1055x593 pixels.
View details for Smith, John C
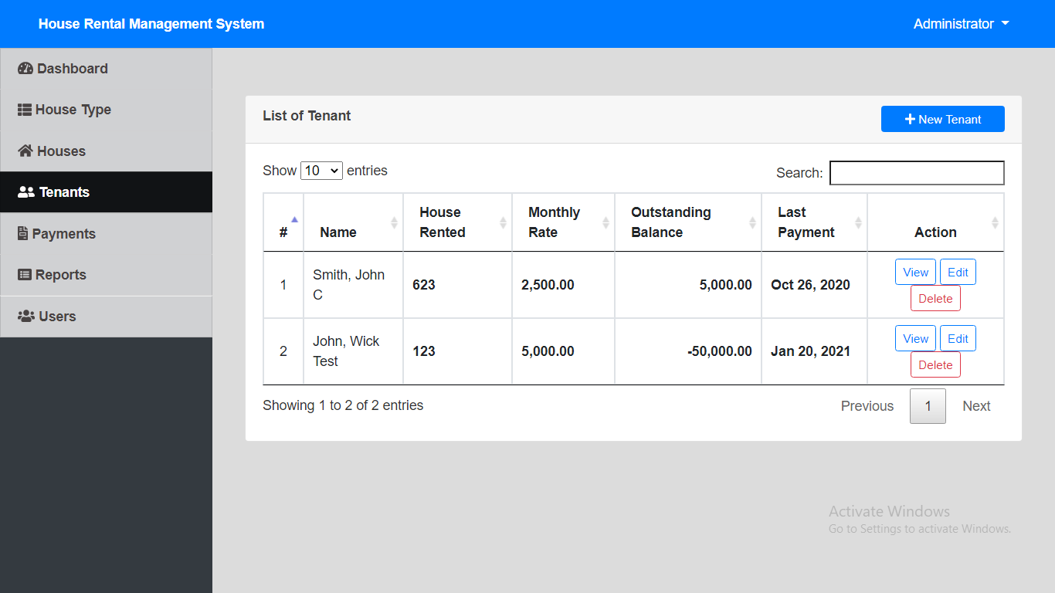(x=915, y=272)
